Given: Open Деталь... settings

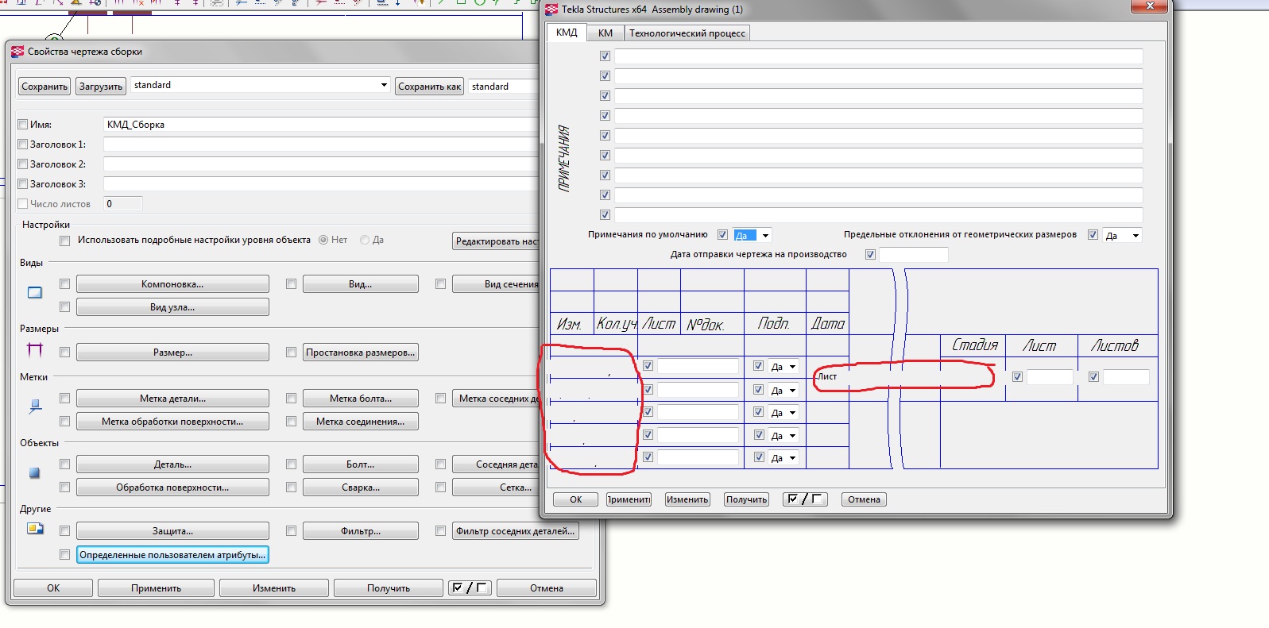Looking at the screenshot, I should (172, 464).
